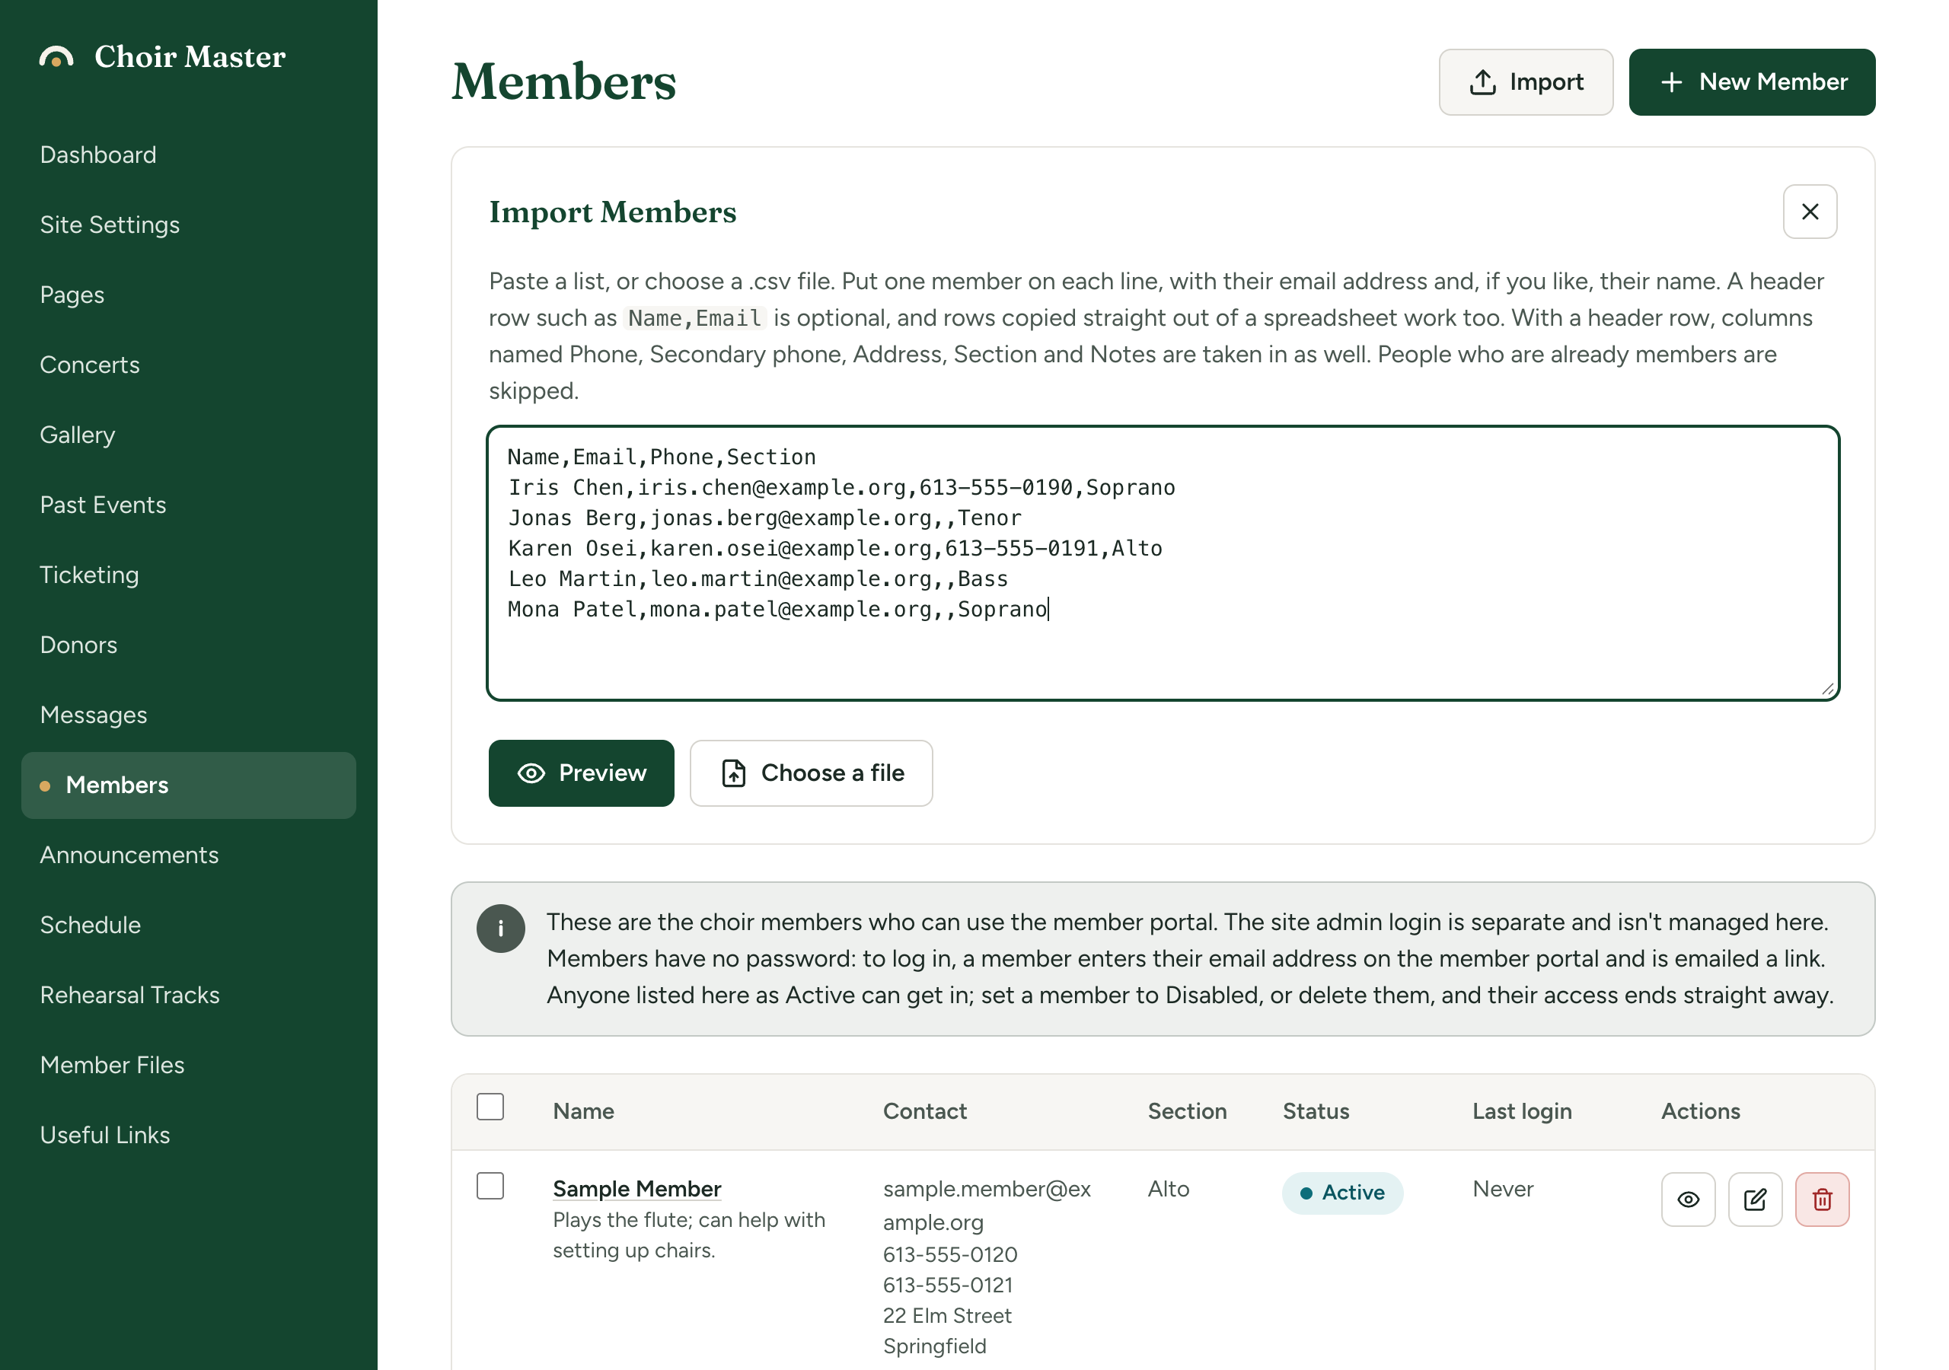
Task: View the Sample Member with eye icon
Action: (1688, 1199)
